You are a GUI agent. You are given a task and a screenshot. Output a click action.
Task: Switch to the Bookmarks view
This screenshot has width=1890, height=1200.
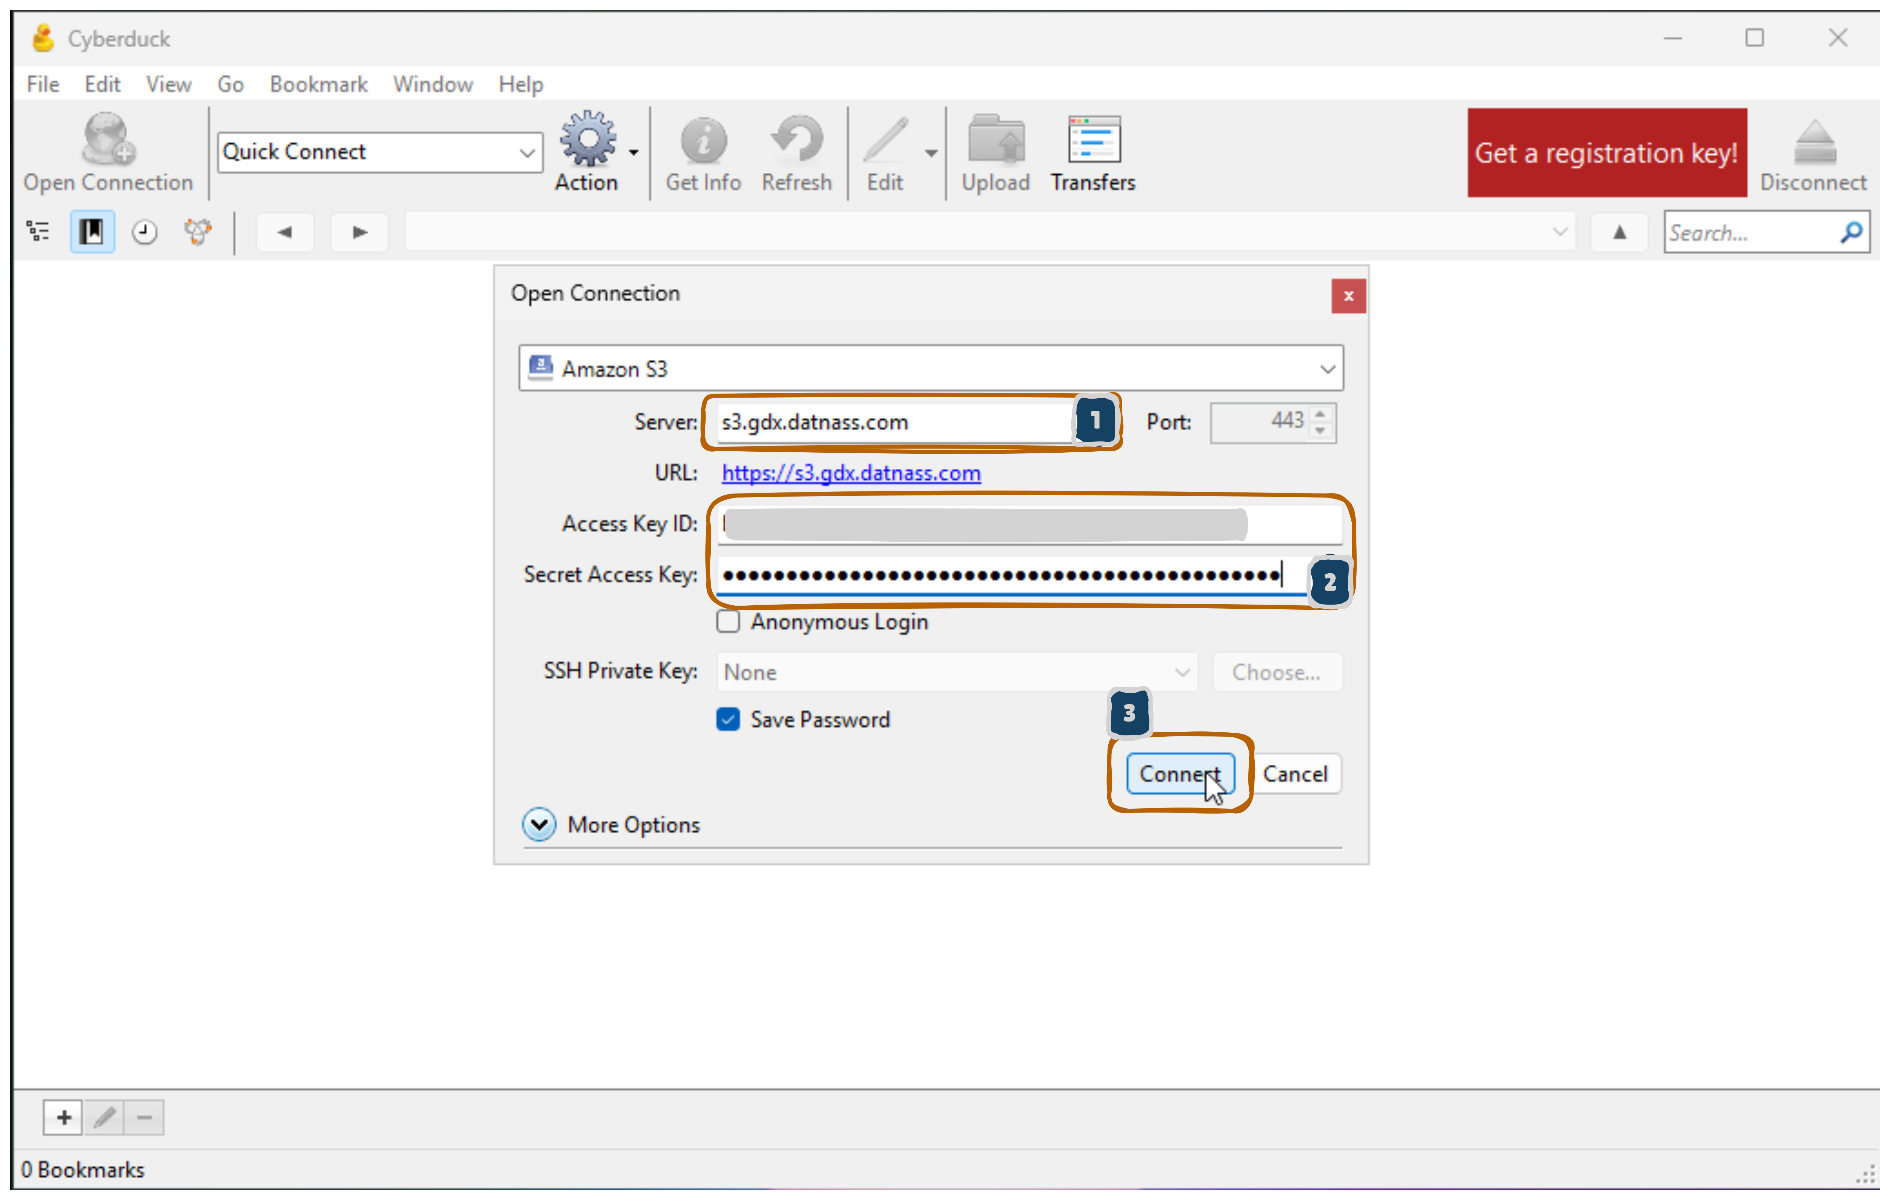92,231
